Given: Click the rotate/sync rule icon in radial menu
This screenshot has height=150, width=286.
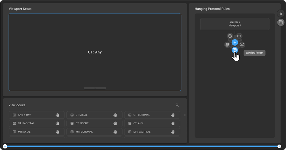Looking at the screenshot, I should [230, 36].
